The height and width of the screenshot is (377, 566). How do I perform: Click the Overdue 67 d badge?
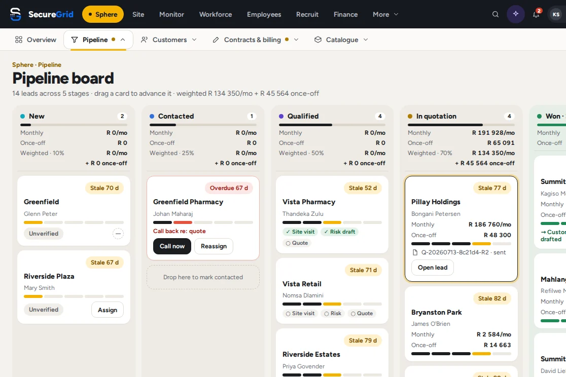coord(229,188)
